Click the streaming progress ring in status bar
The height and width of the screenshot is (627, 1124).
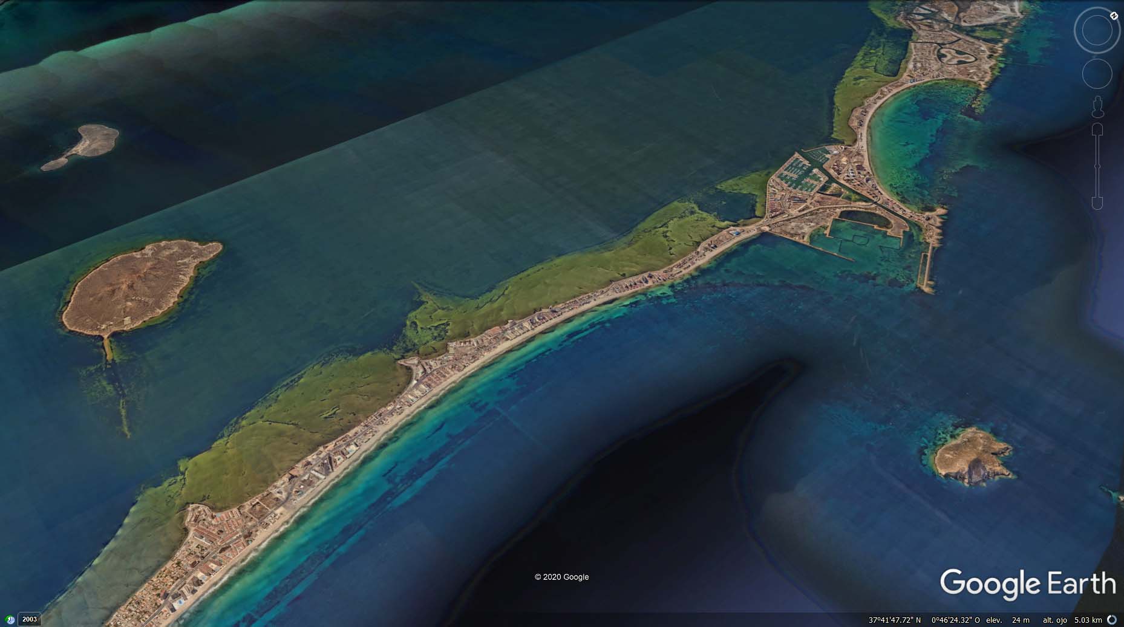1112,620
